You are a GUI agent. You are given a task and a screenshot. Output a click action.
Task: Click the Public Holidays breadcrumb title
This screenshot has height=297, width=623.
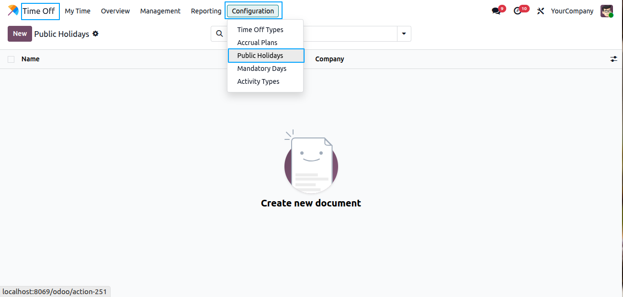[62, 34]
